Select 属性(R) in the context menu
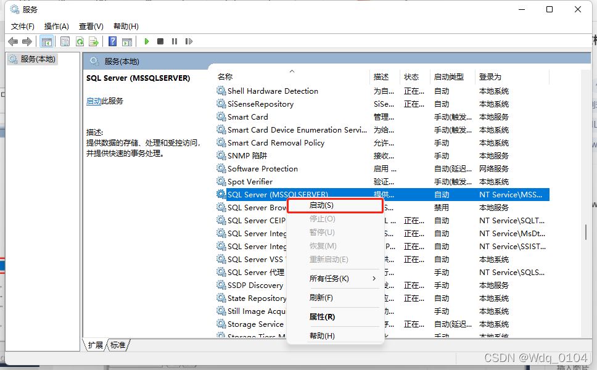 point(322,317)
